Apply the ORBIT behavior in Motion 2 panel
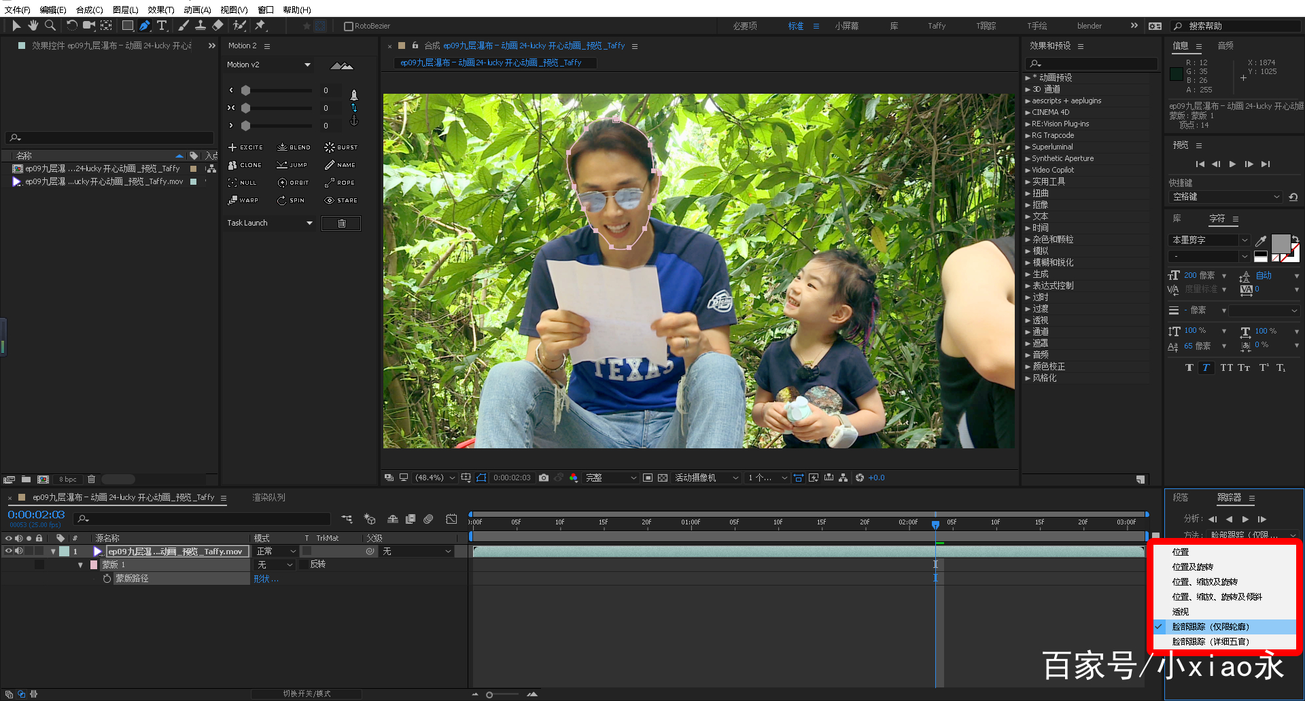The height and width of the screenshot is (701, 1305). point(293,182)
